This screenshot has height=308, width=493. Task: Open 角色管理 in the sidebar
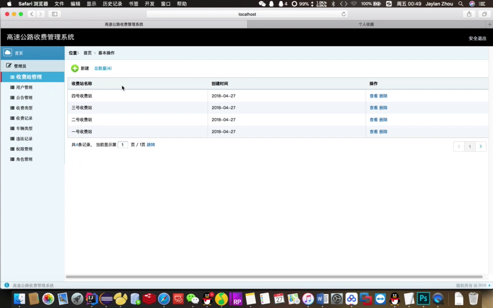(x=24, y=159)
